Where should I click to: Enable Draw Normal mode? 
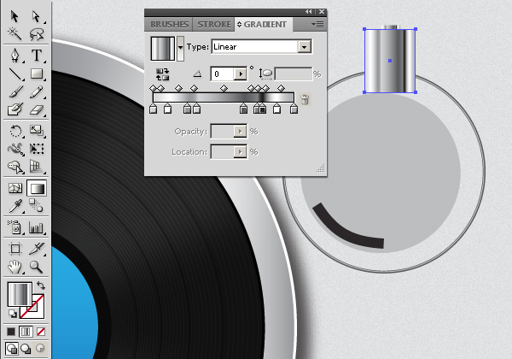[12, 349]
